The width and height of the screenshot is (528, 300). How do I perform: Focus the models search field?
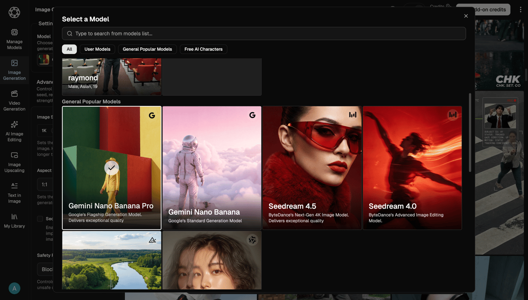point(264,34)
